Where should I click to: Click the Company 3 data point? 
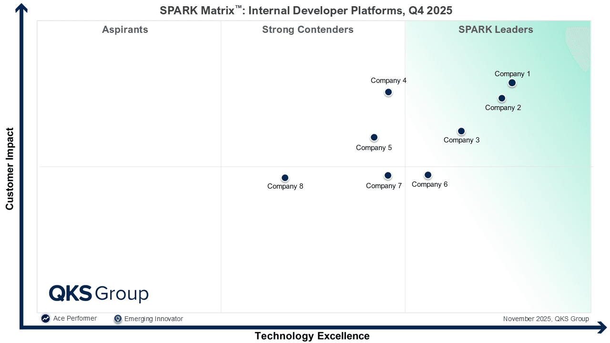[x=461, y=131]
